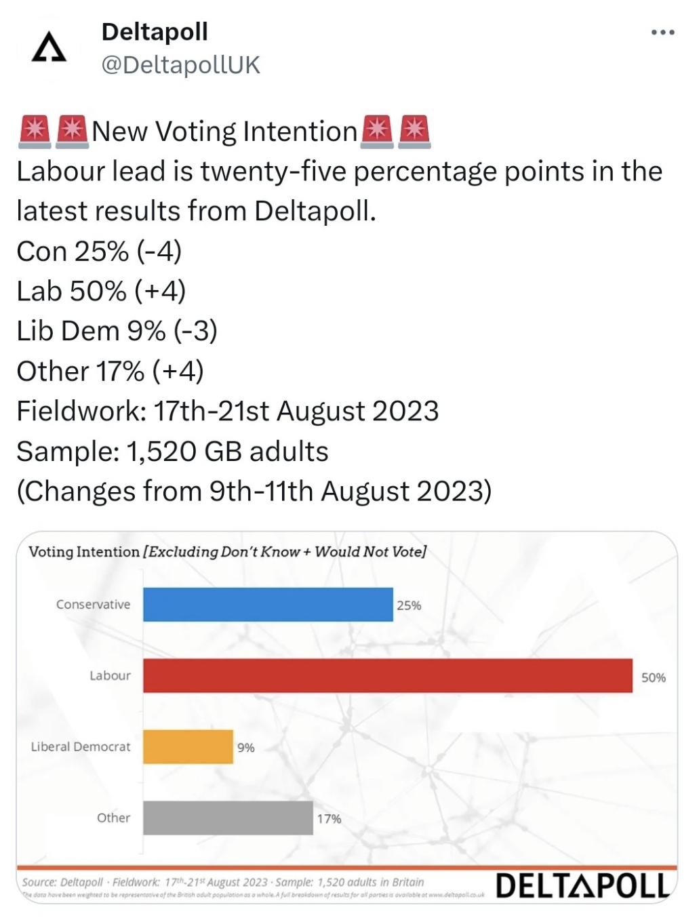The height and width of the screenshot is (922, 699).
Task: Click the "Fieldwork: 17th-21st August 2023" tweet line
Action: [x=228, y=412]
